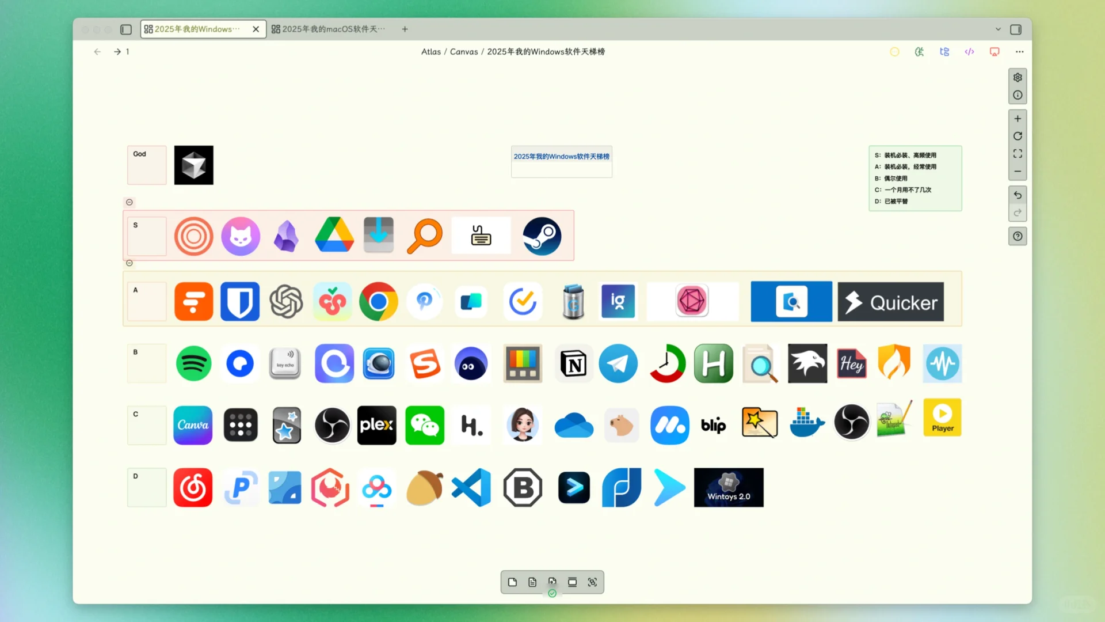Collapse the S tier group
This screenshot has width=1105, height=622.
coord(129,202)
